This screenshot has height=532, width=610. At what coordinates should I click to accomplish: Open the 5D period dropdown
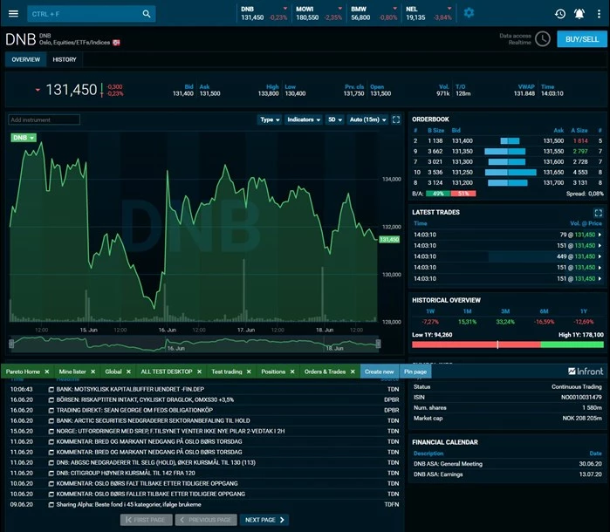click(x=334, y=119)
